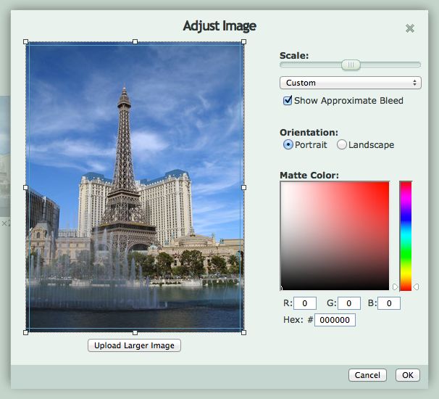Image resolution: width=439 pixels, height=399 pixels.
Task: Click the Hex color field
Action: tap(335, 320)
